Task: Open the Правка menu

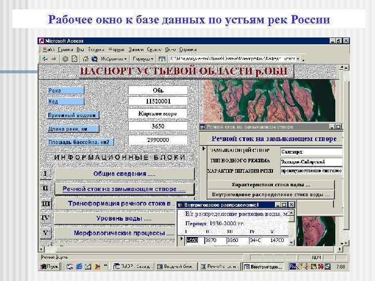Action: point(65,49)
